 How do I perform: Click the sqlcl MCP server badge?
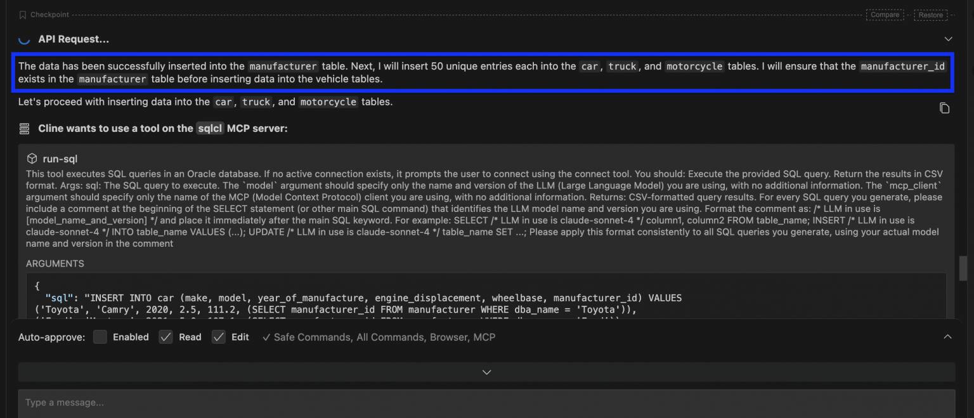(x=209, y=128)
